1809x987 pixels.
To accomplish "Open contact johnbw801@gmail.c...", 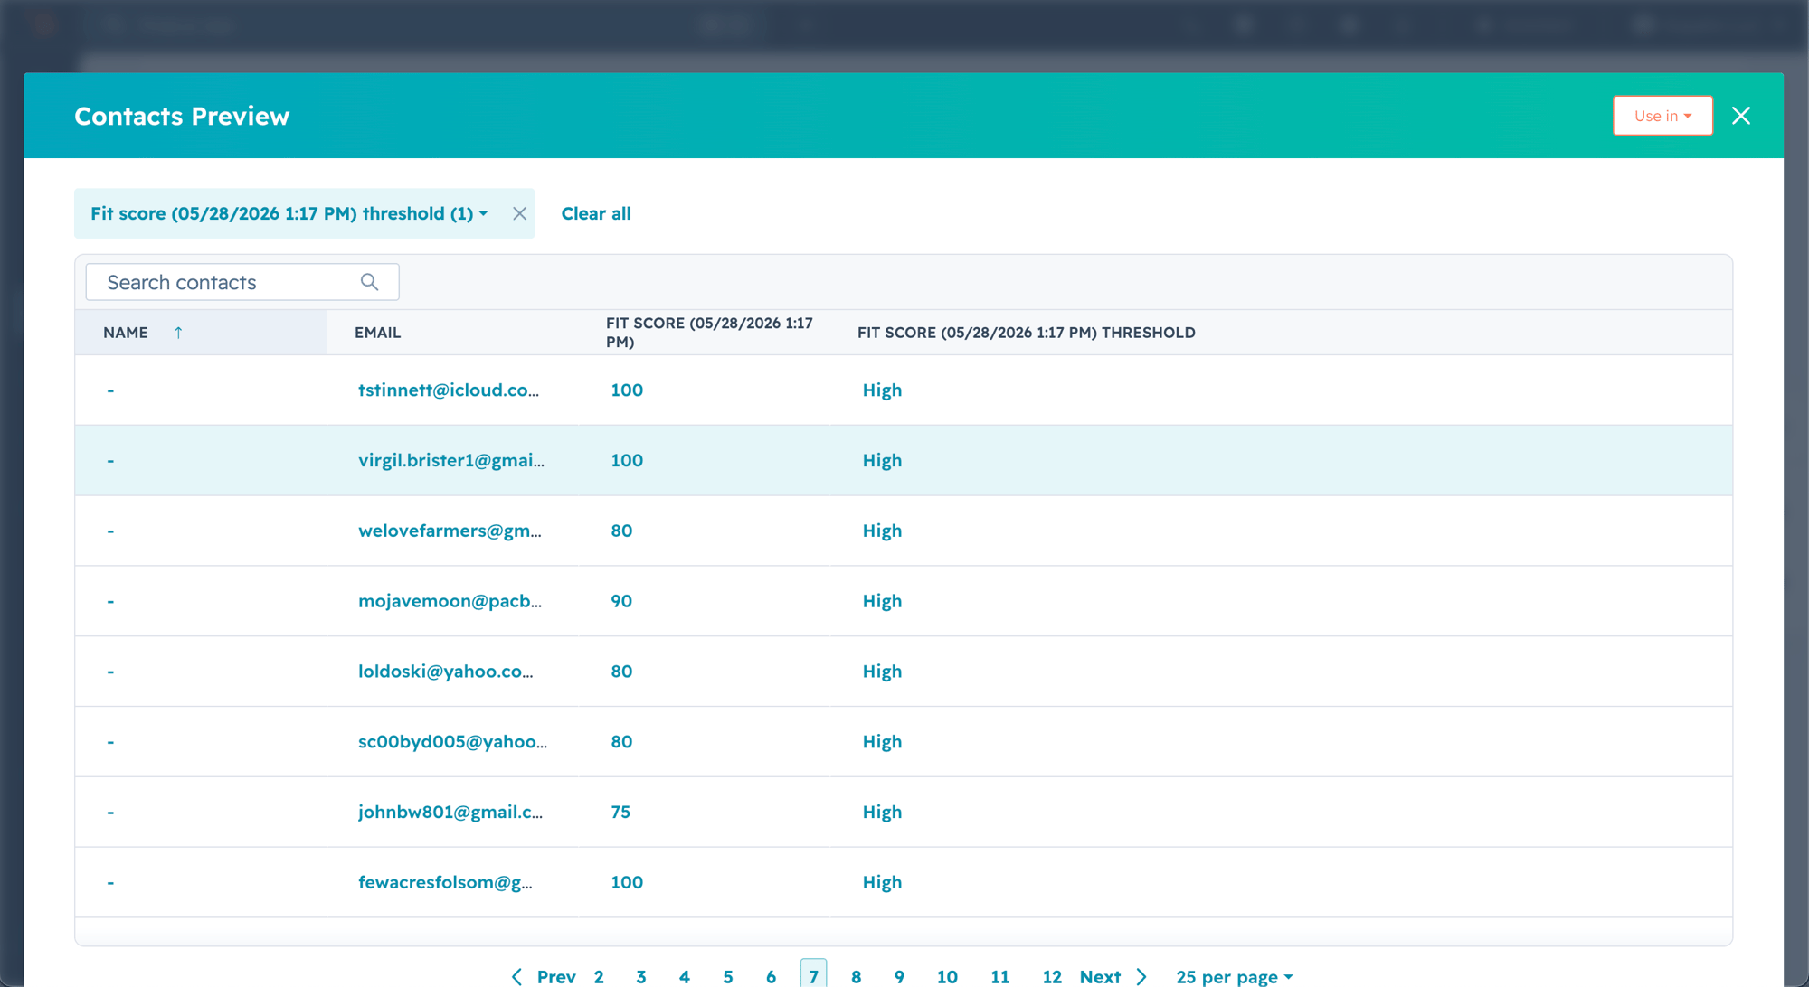I will [450, 813].
